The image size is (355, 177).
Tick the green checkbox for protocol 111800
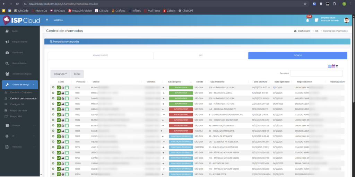click(x=67, y=109)
